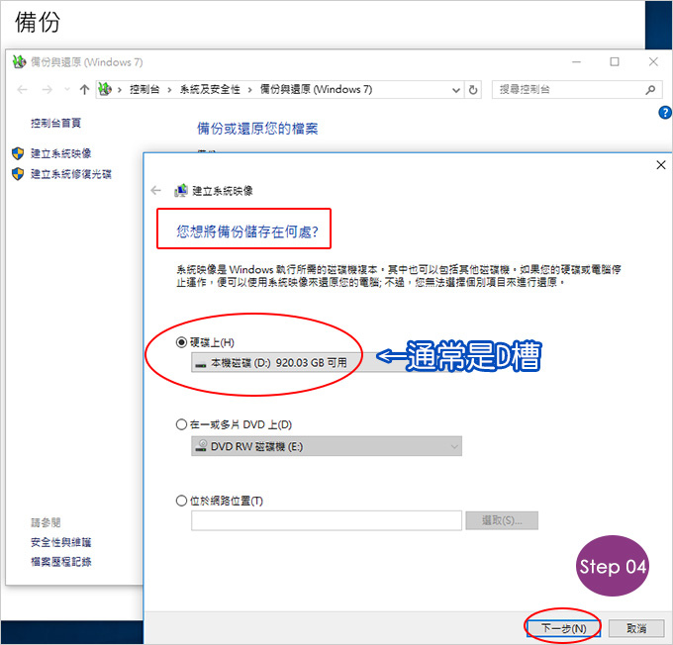Open the DVD RW 磁碟機 (E:) dropdown
673x645 pixels.
(327, 446)
